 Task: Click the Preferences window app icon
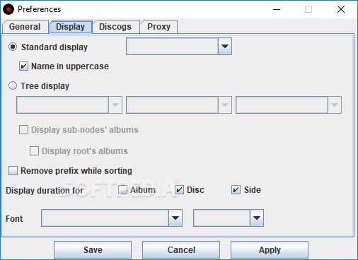(8, 9)
